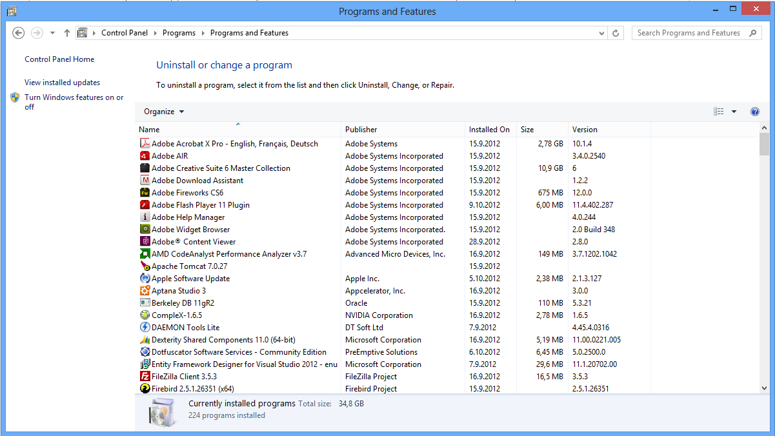Click the DAEMON Tools Lite icon
Viewport: 775px width, 436px height.
point(145,328)
